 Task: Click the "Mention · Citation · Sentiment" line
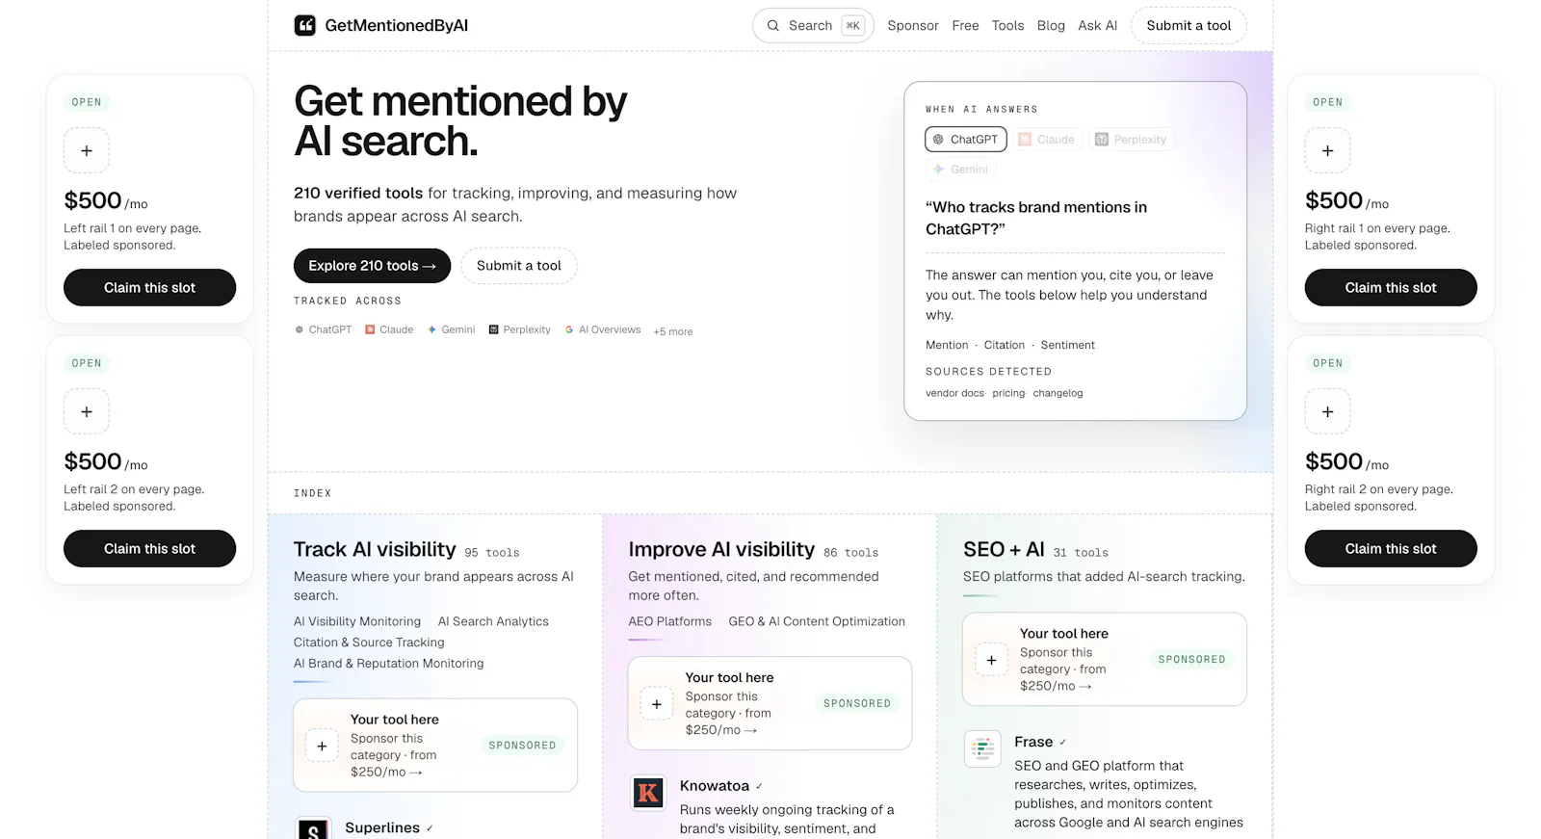click(1010, 345)
